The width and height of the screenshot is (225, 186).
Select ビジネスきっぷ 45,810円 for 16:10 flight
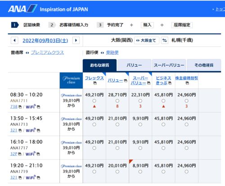[x=163, y=148]
